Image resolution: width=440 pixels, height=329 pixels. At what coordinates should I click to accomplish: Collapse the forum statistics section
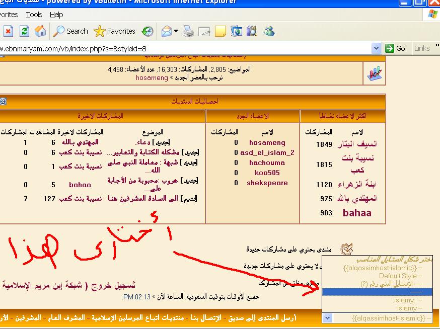coord(3,101)
